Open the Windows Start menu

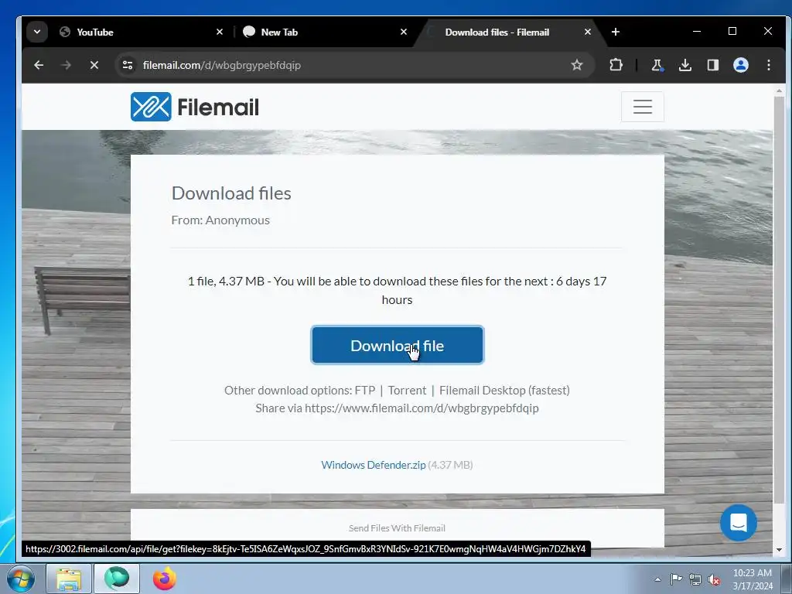point(21,579)
